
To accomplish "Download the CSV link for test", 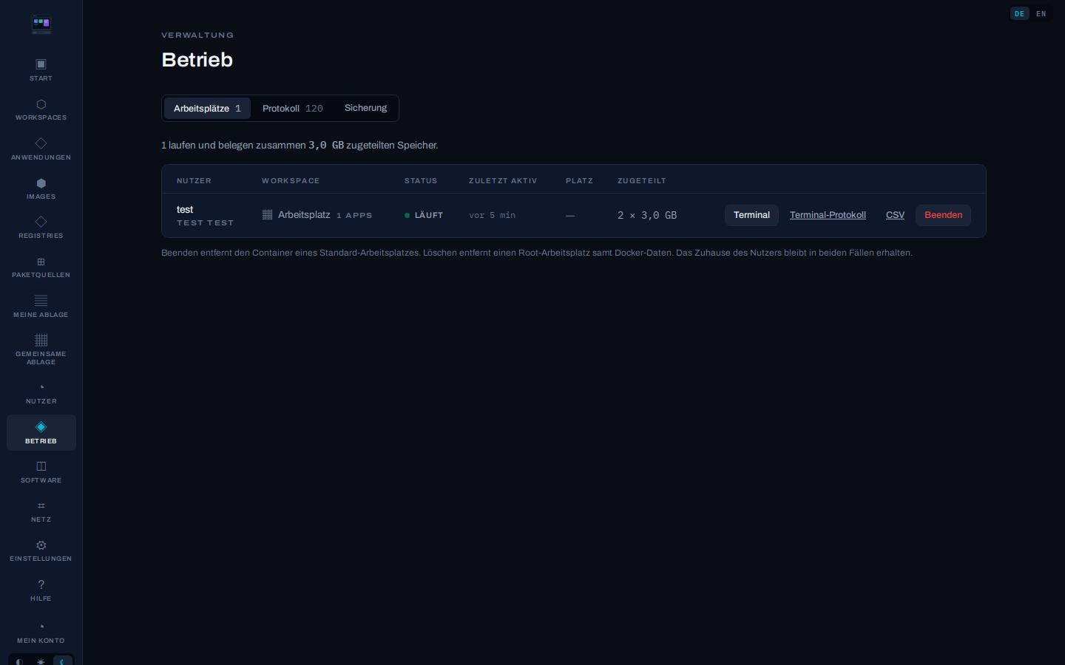I will (x=895, y=215).
